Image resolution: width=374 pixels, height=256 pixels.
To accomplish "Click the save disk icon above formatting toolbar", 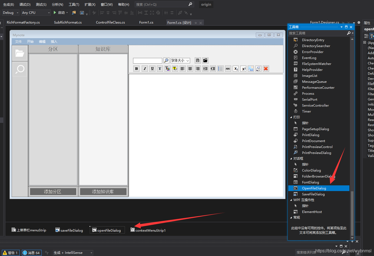I will point(197,60).
